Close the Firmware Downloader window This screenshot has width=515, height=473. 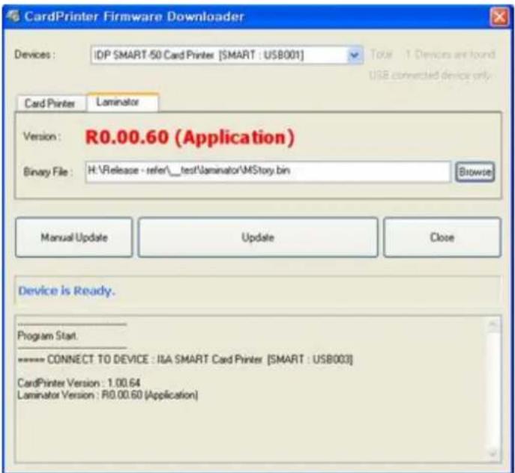point(499,16)
